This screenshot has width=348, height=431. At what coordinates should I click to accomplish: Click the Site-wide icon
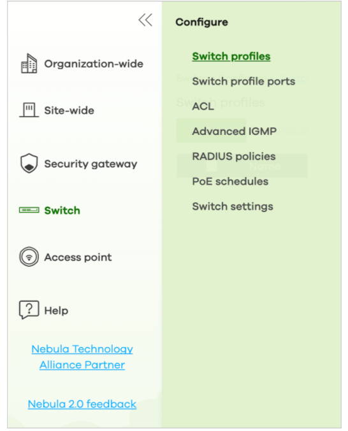[29, 110]
